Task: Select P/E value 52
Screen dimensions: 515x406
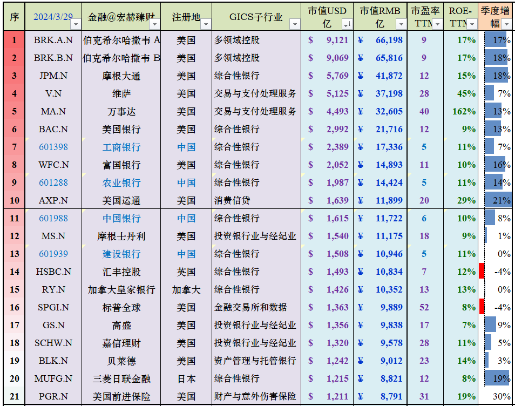Action: (425, 307)
